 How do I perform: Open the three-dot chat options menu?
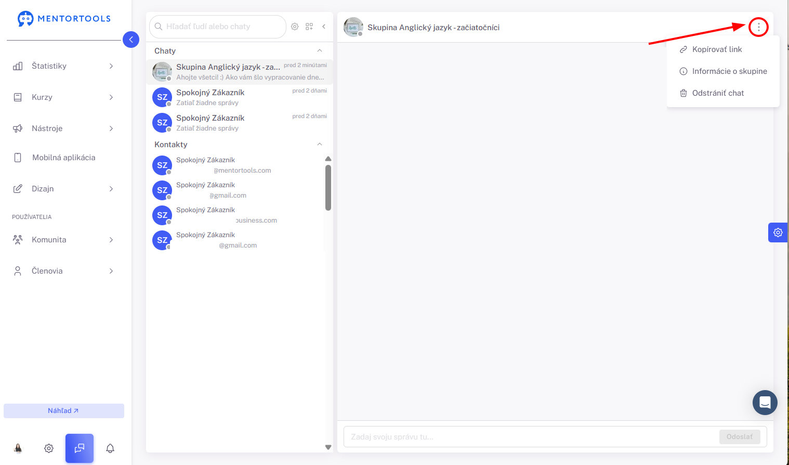coord(758,27)
